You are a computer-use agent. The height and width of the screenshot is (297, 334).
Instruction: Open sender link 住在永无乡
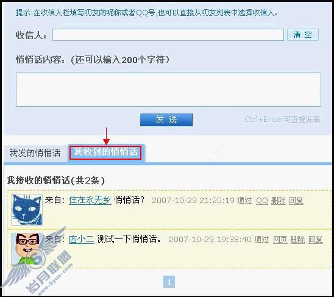90,200
